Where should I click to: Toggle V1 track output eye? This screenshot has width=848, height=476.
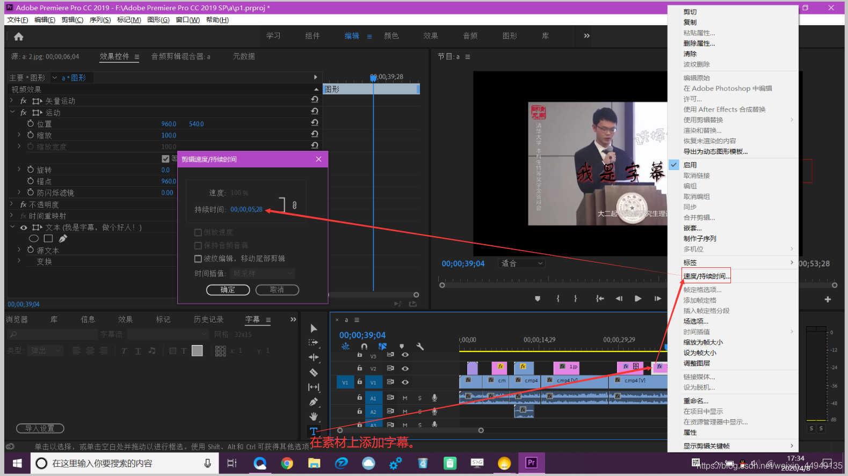(405, 382)
